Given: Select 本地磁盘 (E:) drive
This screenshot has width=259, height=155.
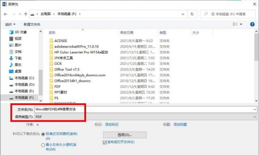Looking at the screenshot, I should [22, 91].
